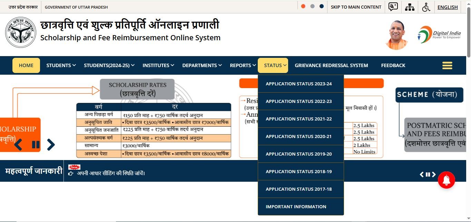Go to previous banner slide arrow
The image size is (471, 222).
18,145
